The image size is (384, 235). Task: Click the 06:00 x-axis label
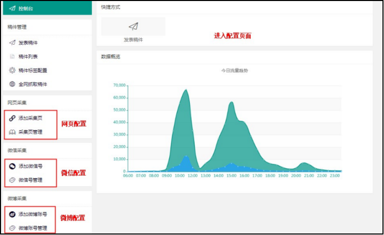click(128, 176)
